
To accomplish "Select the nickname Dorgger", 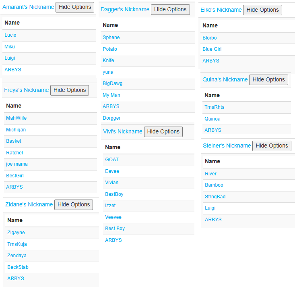I will (x=111, y=118).
